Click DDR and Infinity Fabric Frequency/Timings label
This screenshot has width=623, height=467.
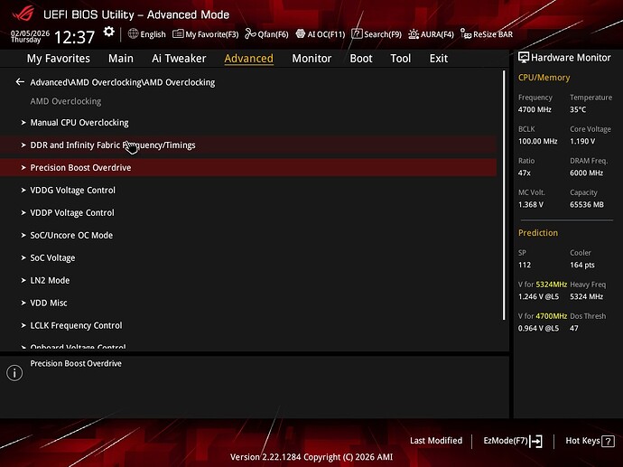[113, 145]
